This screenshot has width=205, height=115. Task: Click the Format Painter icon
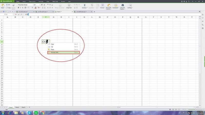(x=13, y=5)
